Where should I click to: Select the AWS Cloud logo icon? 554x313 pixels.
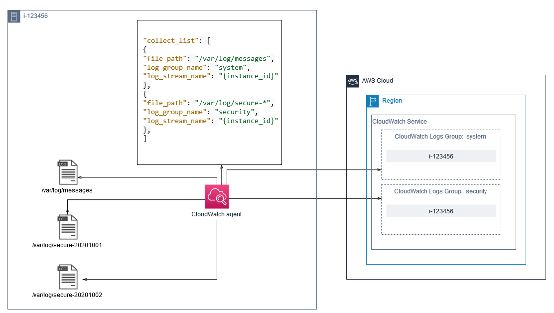[352, 81]
